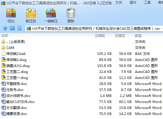The height and width of the screenshot is (119, 163).
Task: Select the .. (上级目录) entry text
Action: [16, 42]
